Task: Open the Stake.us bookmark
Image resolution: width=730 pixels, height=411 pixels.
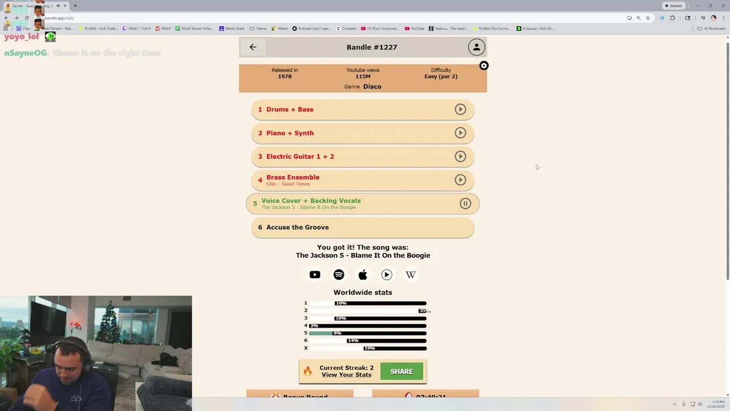Action: (448, 28)
